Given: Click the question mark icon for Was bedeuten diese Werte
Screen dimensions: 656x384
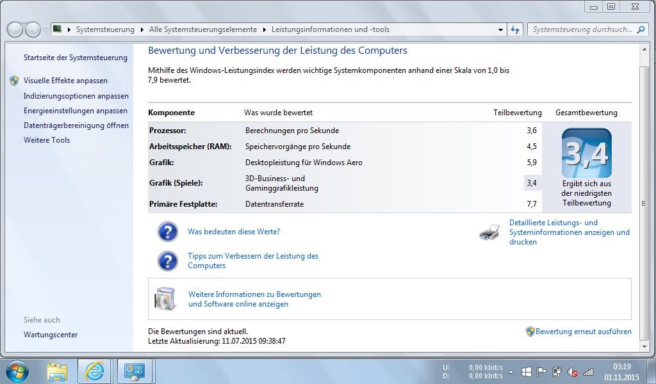Looking at the screenshot, I should coord(168,232).
